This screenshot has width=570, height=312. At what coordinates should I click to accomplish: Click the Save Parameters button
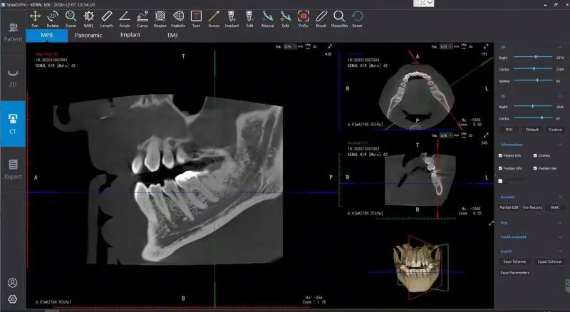[x=514, y=273]
